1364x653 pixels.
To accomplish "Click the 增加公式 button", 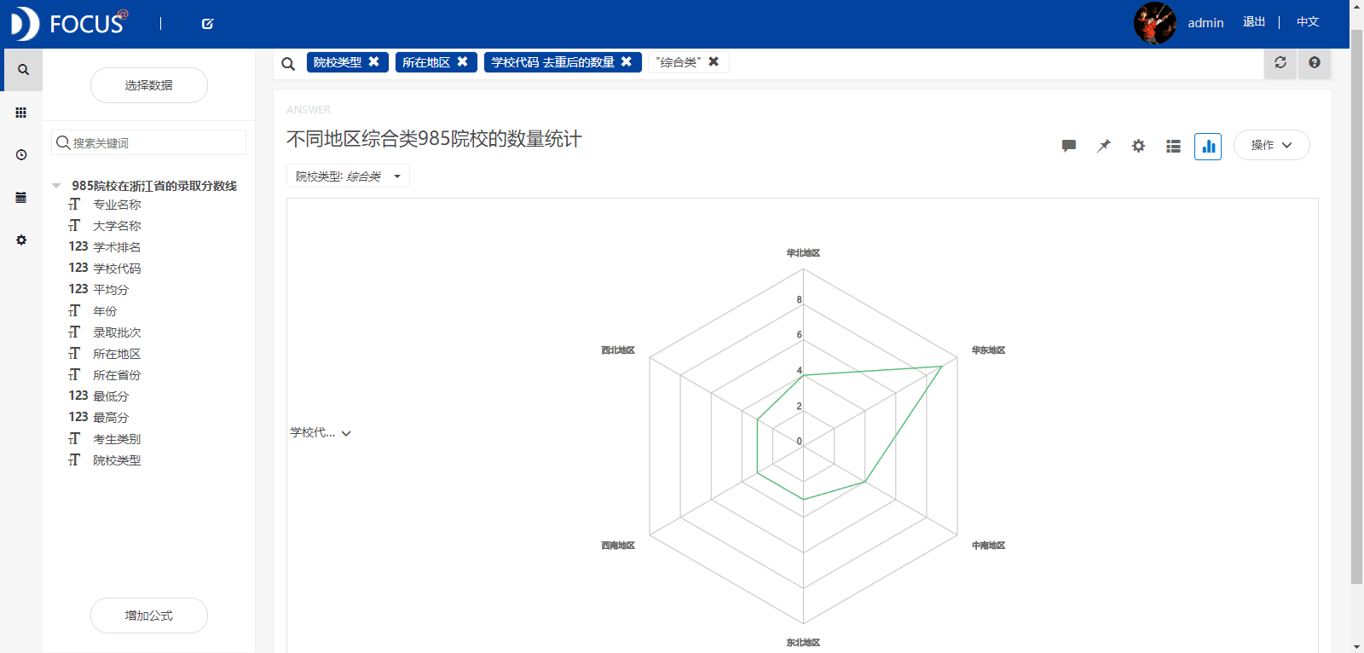I will (x=149, y=615).
